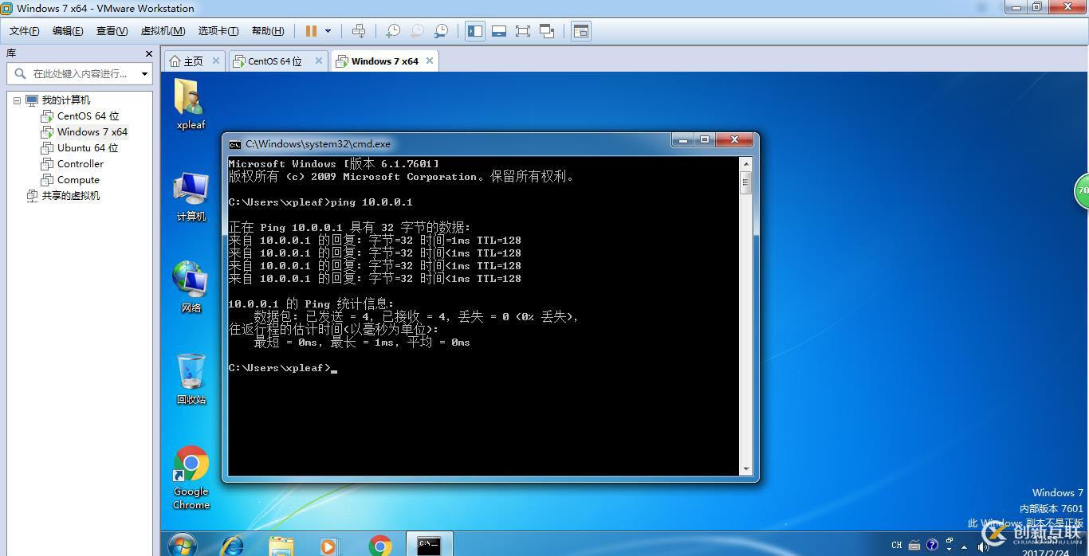The width and height of the screenshot is (1089, 556).
Task: Open Chrome from the guest taskbar
Action: (380, 546)
